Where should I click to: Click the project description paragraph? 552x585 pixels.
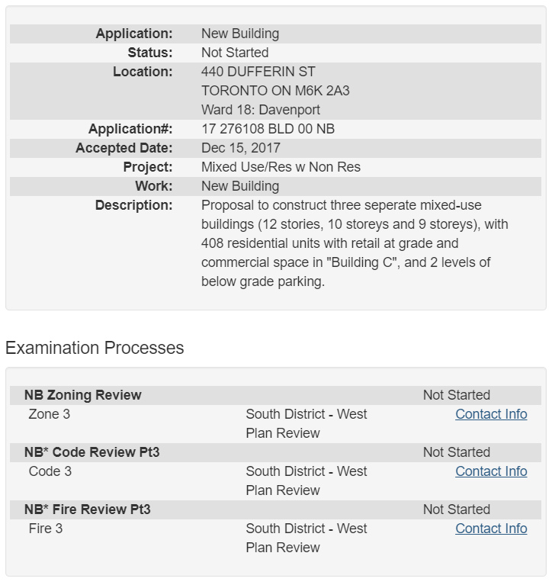tap(355, 243)
